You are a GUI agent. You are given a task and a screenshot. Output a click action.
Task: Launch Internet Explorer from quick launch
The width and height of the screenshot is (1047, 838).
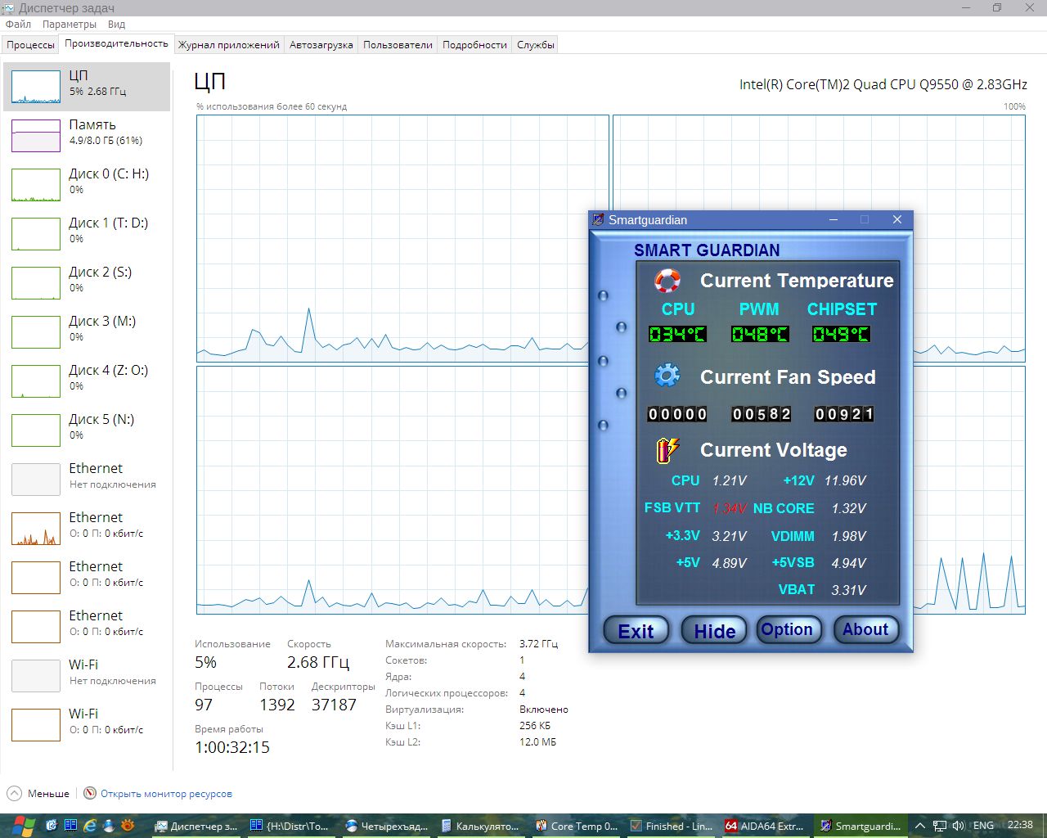pyautogui.click(x=90, y=826)
